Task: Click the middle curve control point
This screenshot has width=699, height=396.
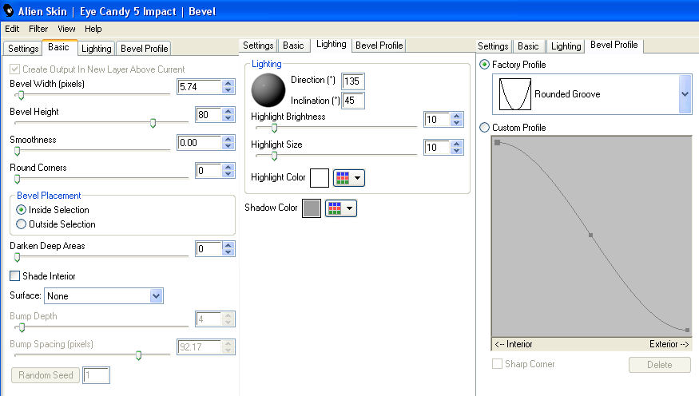Action: point(590,235)
